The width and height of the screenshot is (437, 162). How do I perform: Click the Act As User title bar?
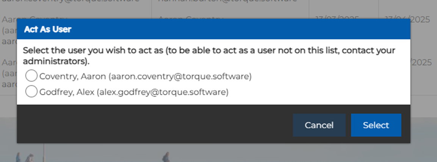pos(213,29)
